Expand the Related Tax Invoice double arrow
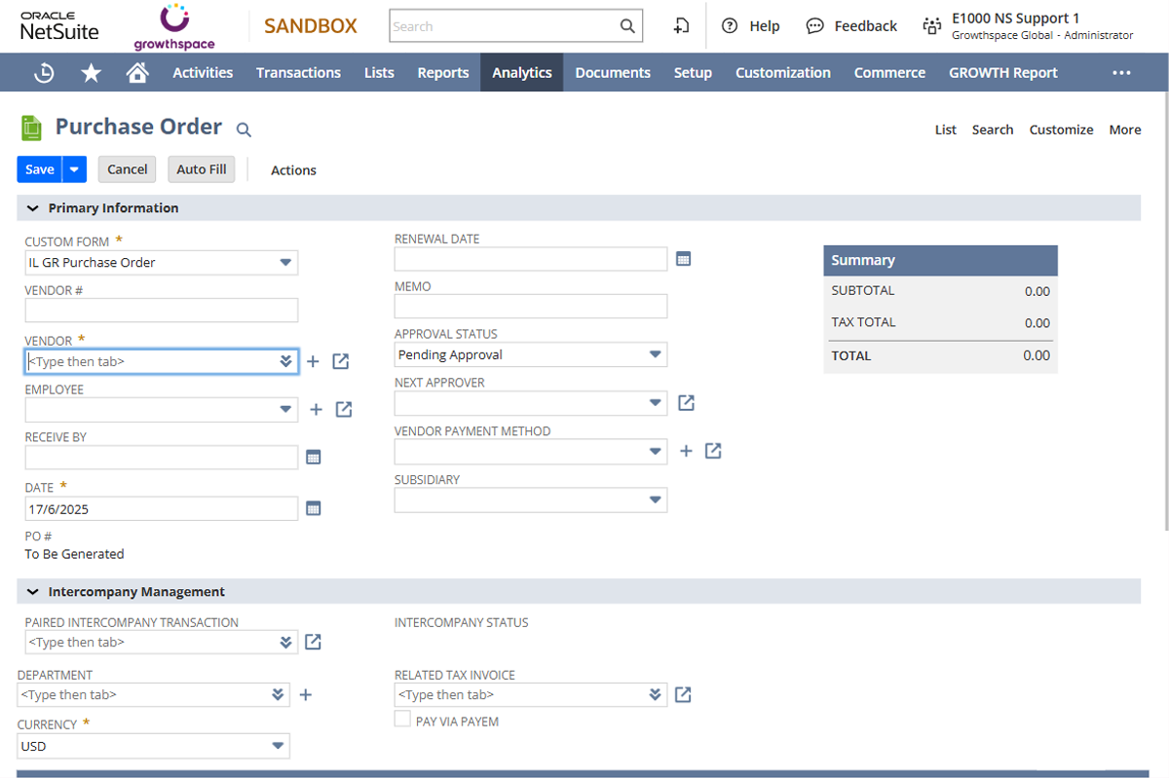Screen dimensions: 1169x778 [656, 694]
